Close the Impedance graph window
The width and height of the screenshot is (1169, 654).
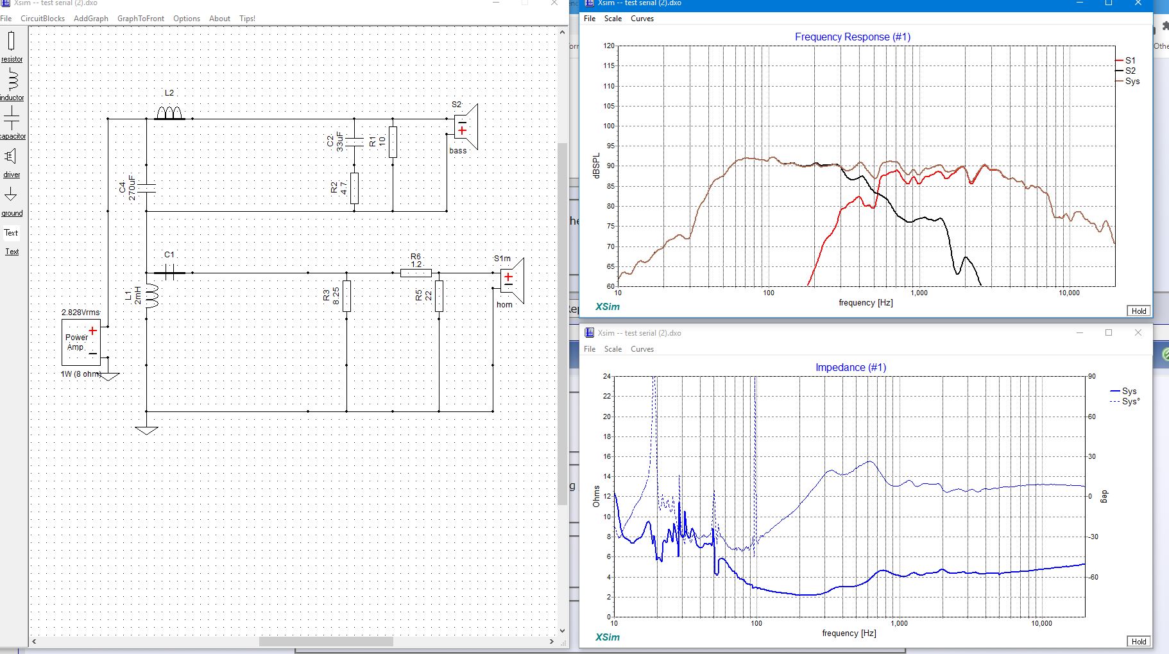1138,332
